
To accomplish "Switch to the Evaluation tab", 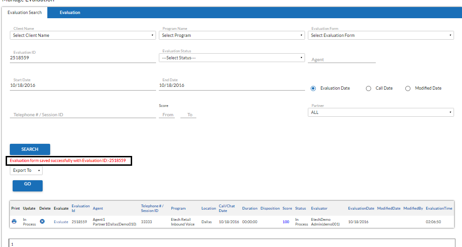I will pos(70,12).
